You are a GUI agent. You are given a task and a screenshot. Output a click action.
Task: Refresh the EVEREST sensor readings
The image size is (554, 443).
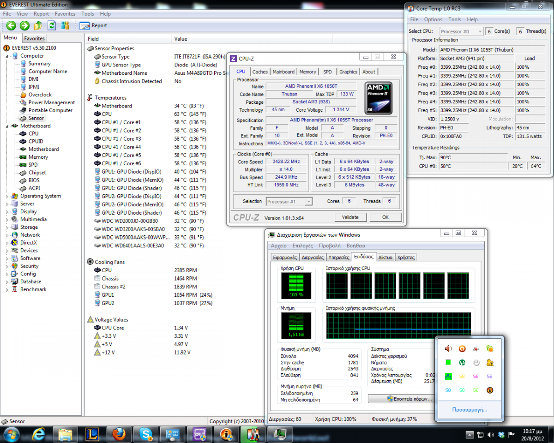click(52, 25)
